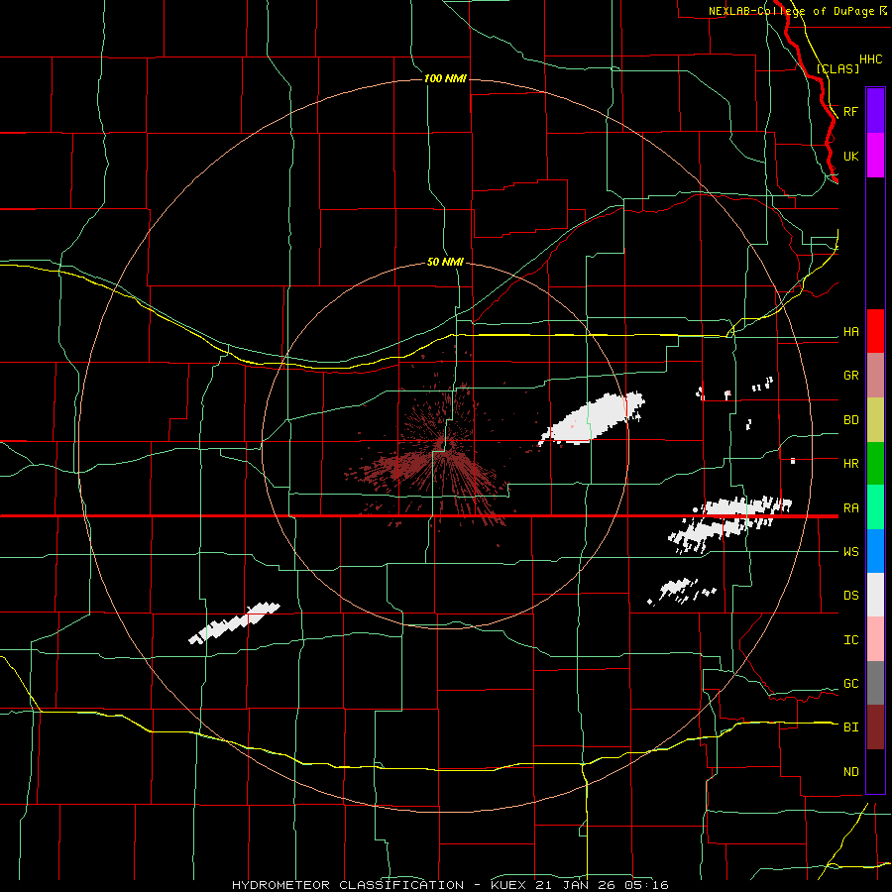Click the HA legend label

(850, 332)
